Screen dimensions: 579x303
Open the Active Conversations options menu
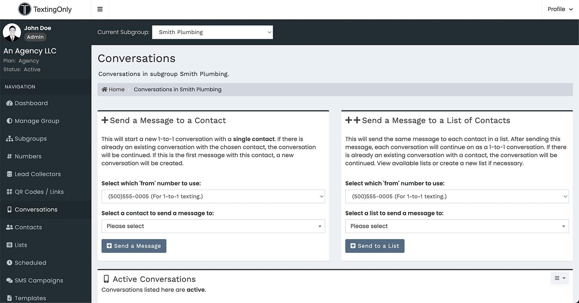559,278
